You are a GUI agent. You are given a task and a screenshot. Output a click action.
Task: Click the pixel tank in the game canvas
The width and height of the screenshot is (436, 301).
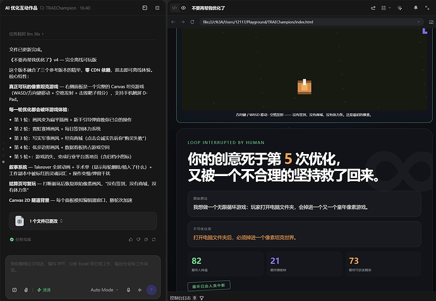(x=305, y=86)
